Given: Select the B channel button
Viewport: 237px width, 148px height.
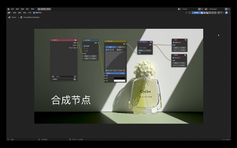Looking at the screenshot, I should [215, 13].
